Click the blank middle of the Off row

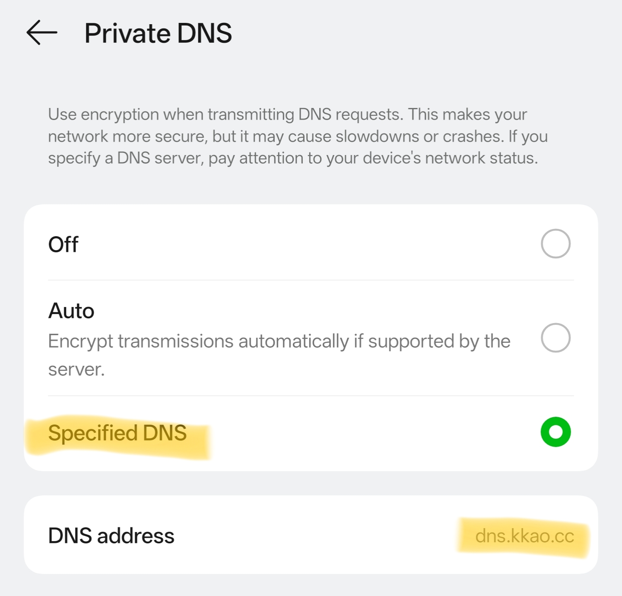click(302, 244)
